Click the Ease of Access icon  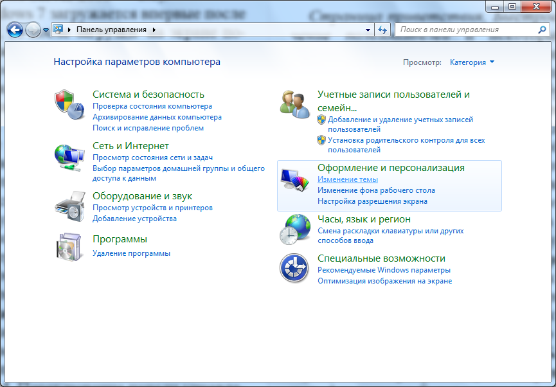[x=294, y=268]
